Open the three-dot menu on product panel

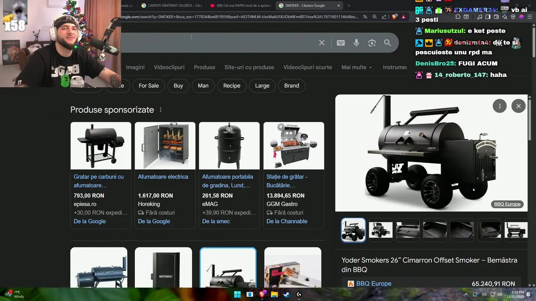(500, 106)
